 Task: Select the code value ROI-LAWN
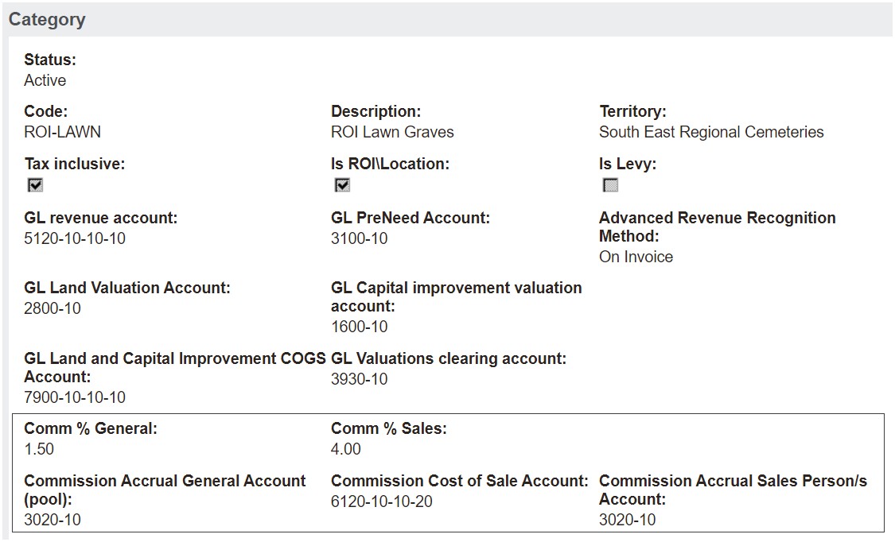point(62,132)
